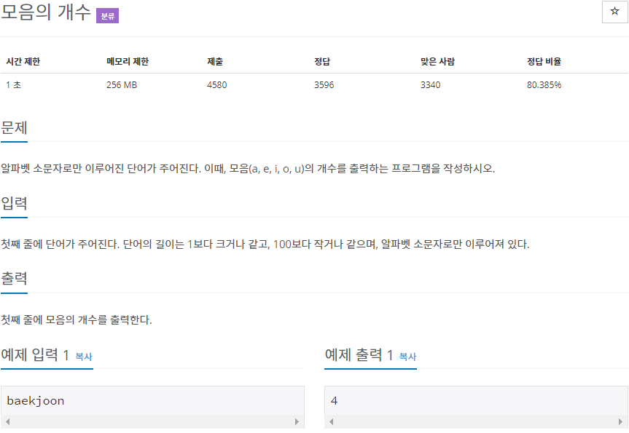Screen dimensions: 629x433
Task: Click right scroll arrow of example output box
Action: (x=620, y=421)
